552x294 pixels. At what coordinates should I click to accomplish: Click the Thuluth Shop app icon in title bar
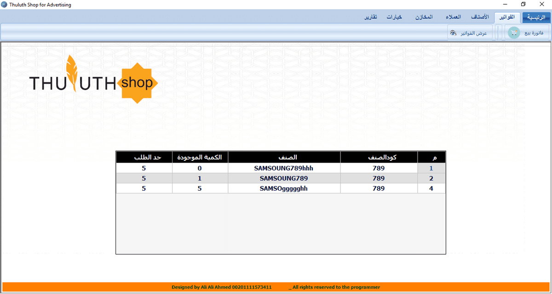(5, 5)
